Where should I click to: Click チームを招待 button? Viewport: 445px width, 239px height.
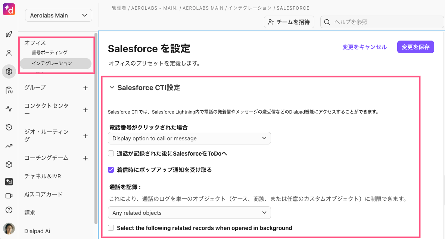[x=289, y=22]
